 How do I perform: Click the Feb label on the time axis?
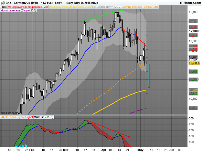pyautogui.click(x=32, y=150)
